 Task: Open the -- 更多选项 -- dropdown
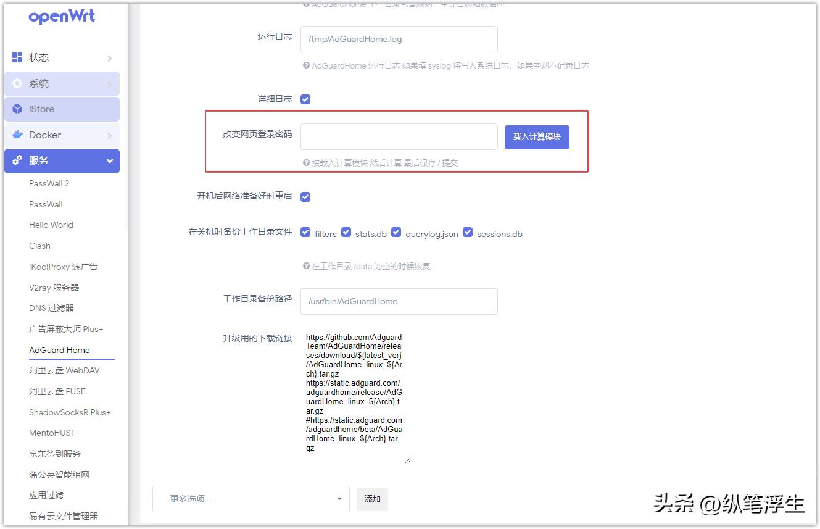coord(250,499)
